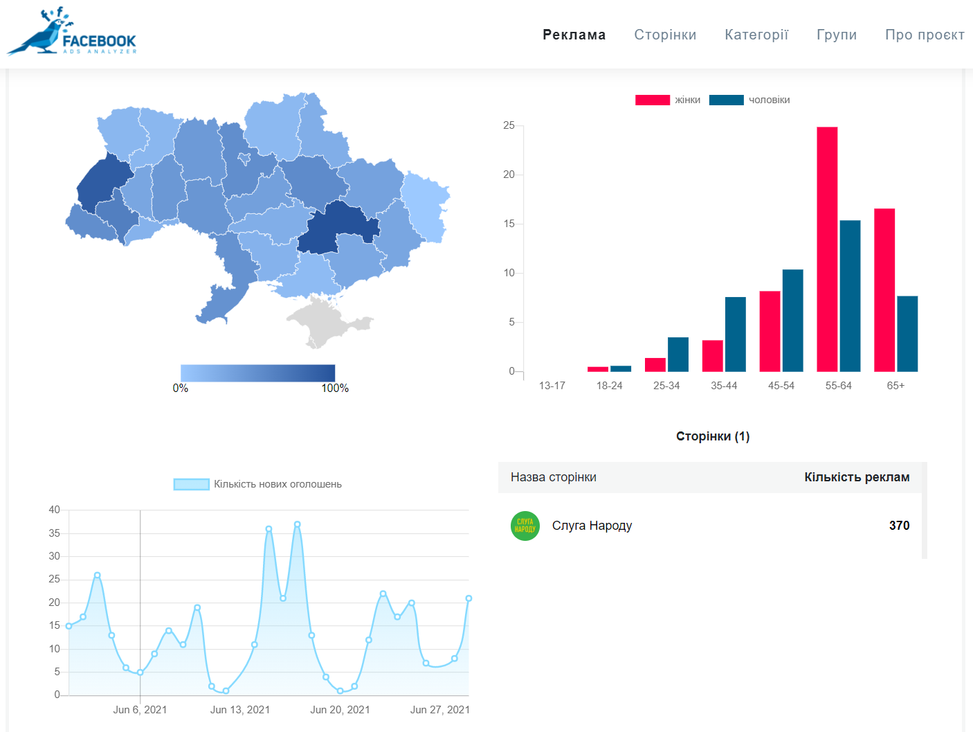Image resolution: width=973 pixels, height=732 pixels.
Task: Click the tallest red bar for 55-64
Action: 827,249
